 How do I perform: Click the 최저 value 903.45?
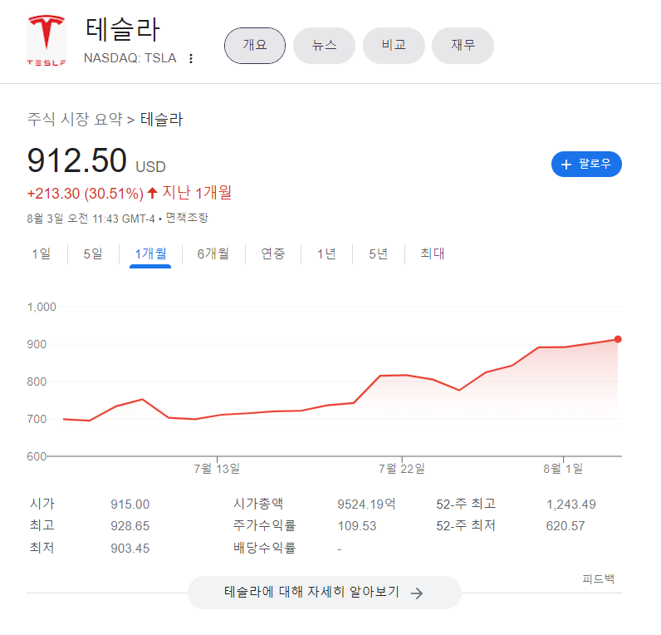coord(130,548)
